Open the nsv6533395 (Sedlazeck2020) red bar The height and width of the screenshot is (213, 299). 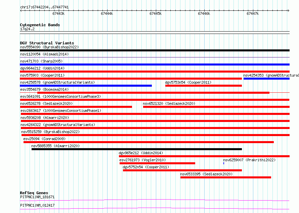point(225,177)
